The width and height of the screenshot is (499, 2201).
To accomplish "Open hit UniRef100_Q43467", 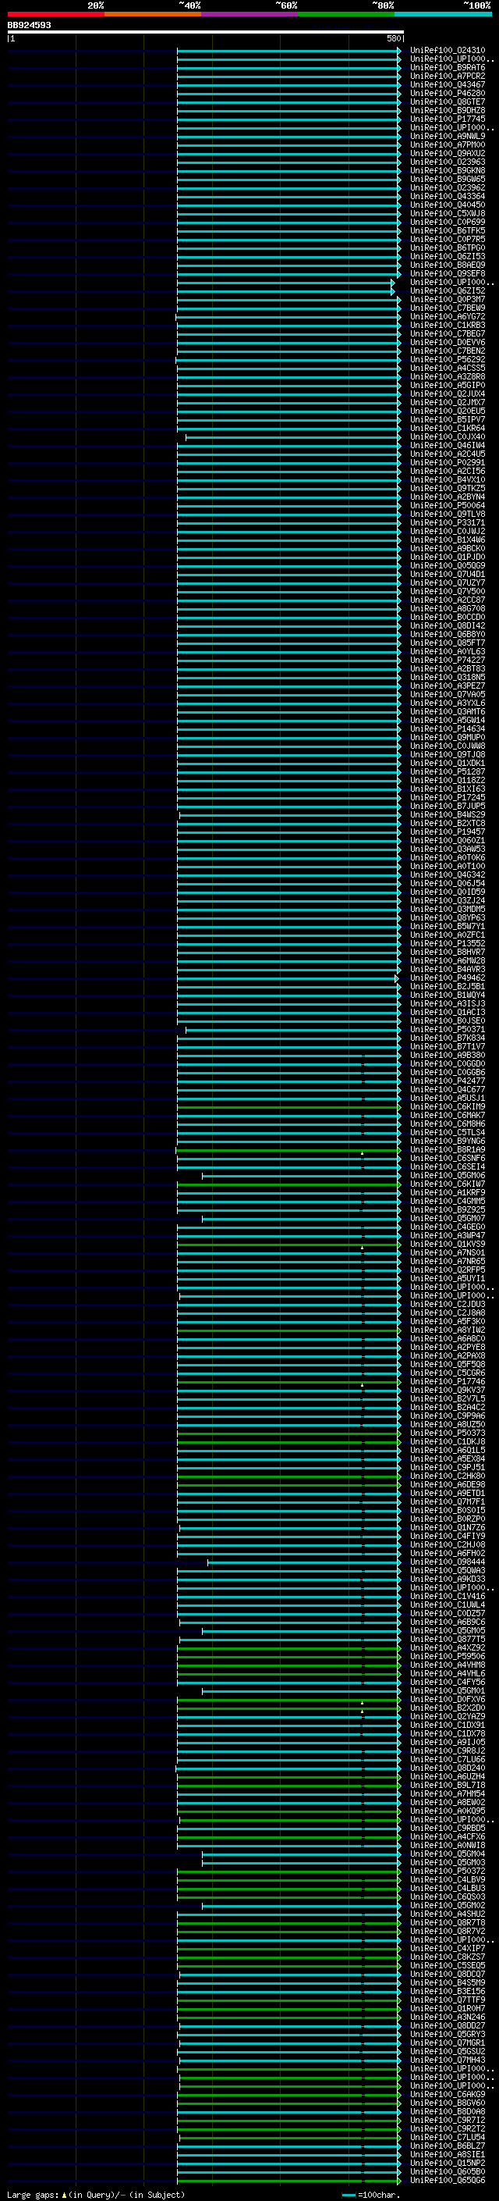I will pos(447,84).
